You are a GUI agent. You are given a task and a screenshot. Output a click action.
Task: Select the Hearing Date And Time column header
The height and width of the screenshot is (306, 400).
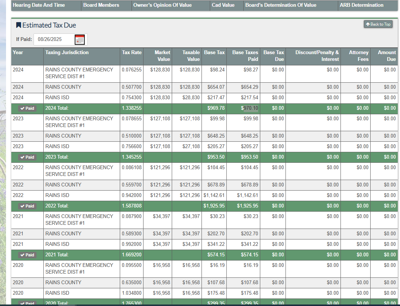[x=39, y=5]
